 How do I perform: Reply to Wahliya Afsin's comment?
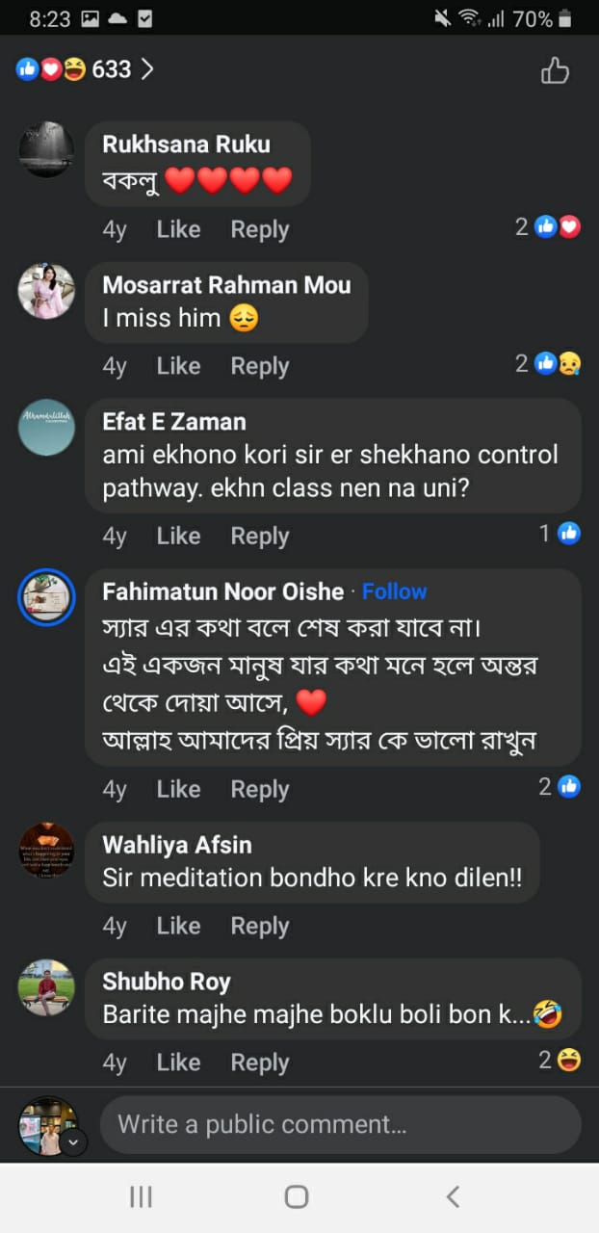[x=259, y=926]
